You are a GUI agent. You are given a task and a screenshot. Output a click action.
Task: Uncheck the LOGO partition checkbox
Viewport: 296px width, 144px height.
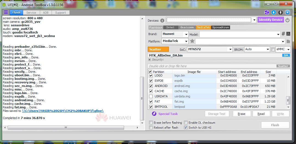coord(151,76)
